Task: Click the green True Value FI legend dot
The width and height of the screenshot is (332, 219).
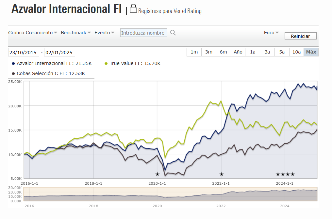Action: [106, 63]
